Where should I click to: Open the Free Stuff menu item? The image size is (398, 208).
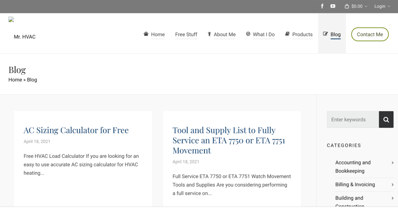tap(186, 35)
